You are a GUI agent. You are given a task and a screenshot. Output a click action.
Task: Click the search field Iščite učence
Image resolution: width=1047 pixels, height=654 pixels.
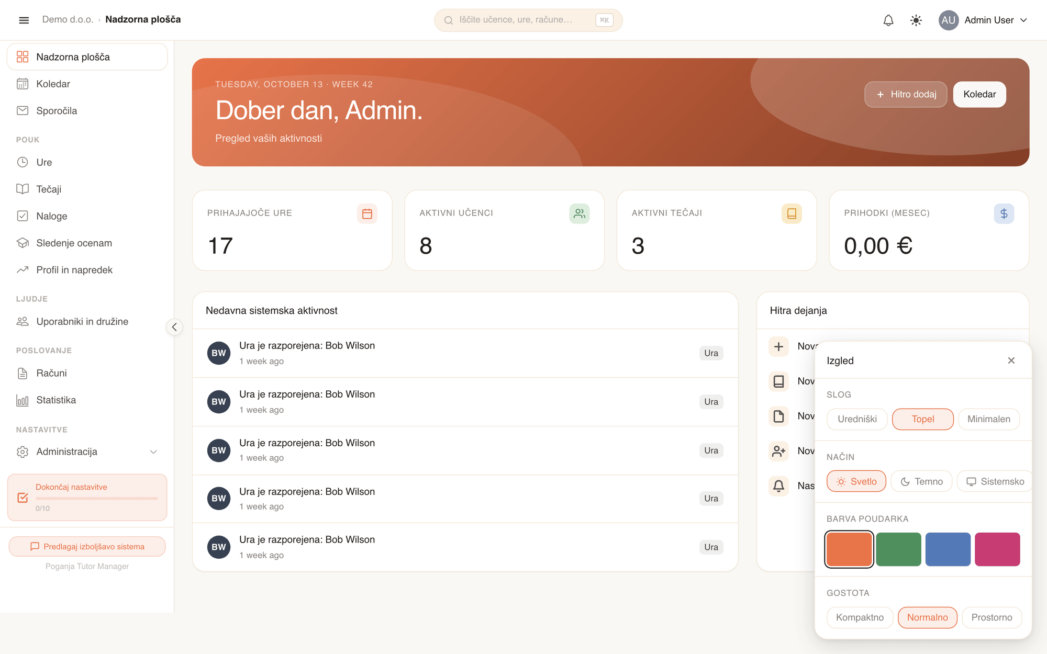click(x=528, y=20)
